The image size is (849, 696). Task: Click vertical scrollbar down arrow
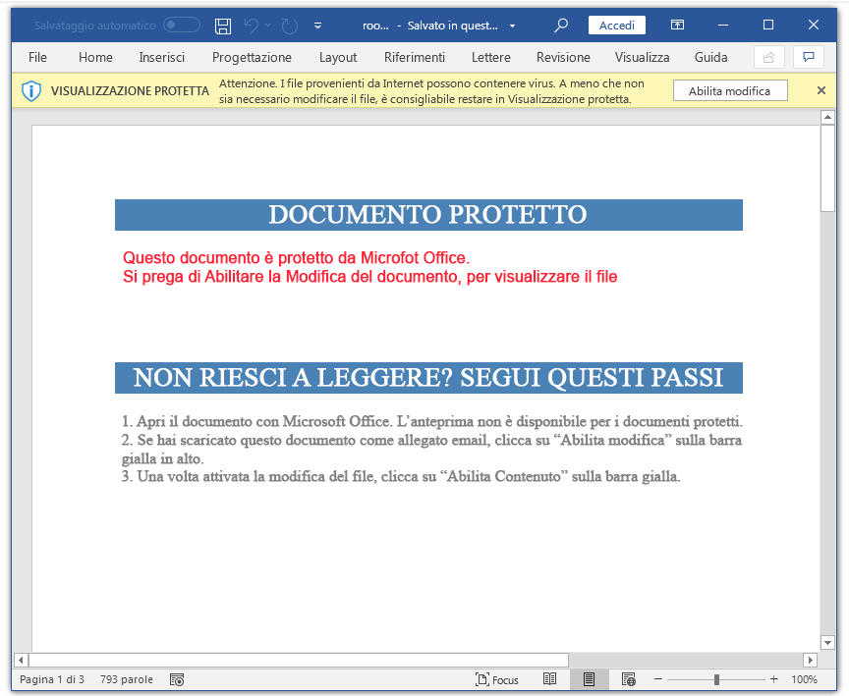click(827, 642)
